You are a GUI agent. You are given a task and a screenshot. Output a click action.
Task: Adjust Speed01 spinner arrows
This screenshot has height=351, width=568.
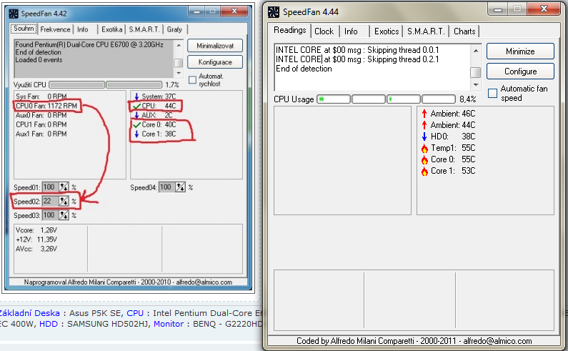(64, 187)
